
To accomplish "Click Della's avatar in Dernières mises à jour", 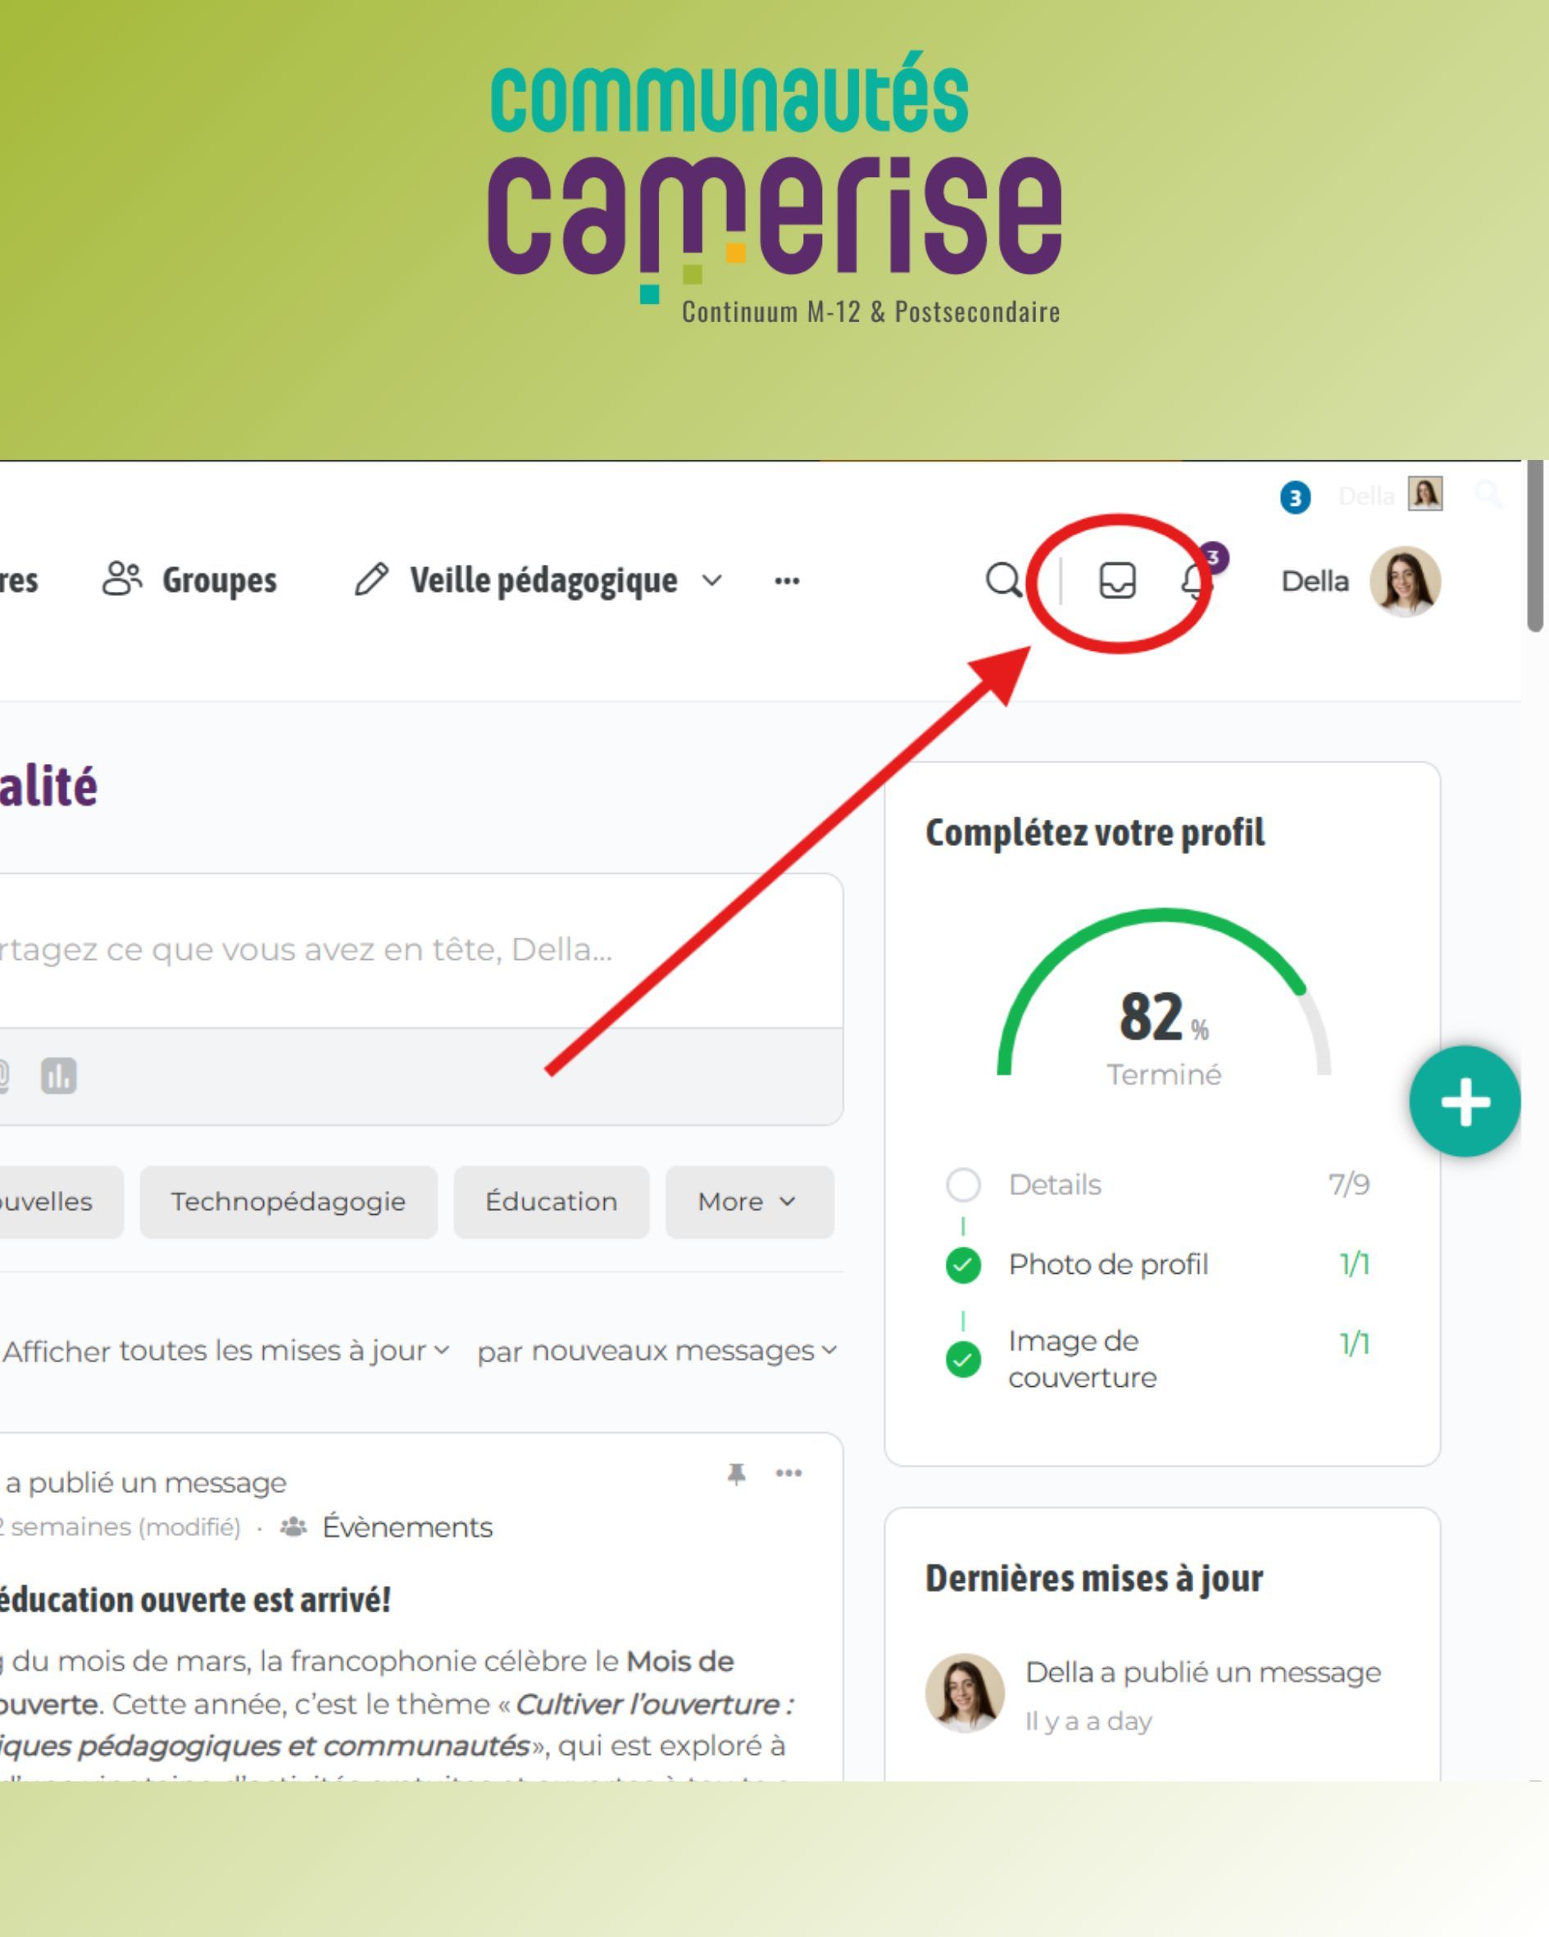I will 965,1693.
